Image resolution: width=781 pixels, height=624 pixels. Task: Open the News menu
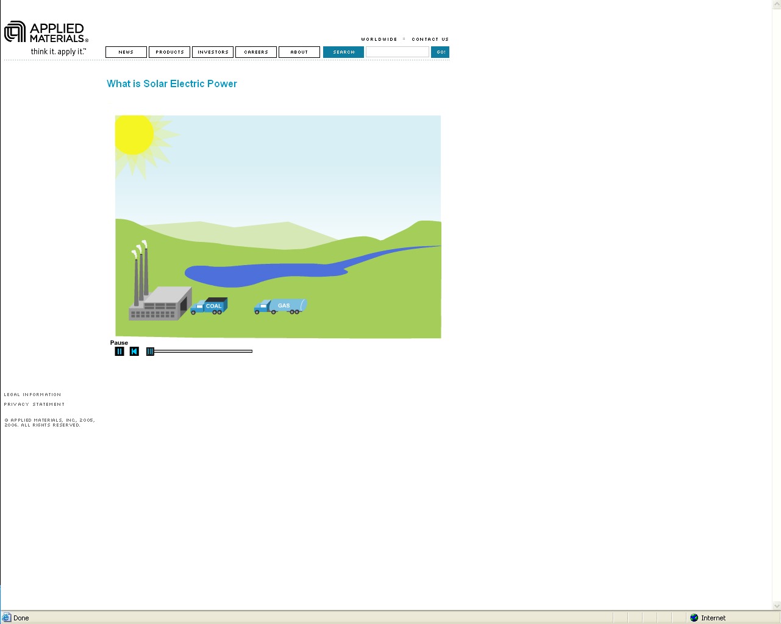[x=126, y=52]
